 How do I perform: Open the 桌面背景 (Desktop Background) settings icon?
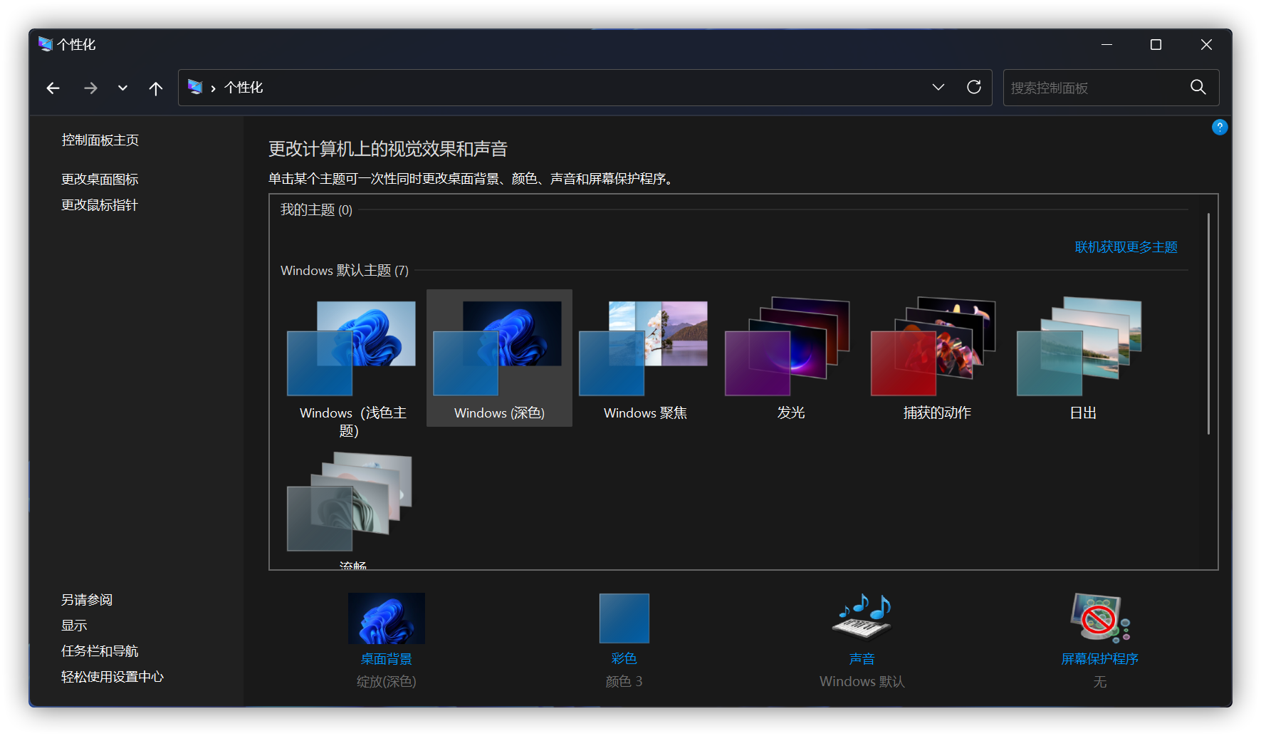pos(386,618)
